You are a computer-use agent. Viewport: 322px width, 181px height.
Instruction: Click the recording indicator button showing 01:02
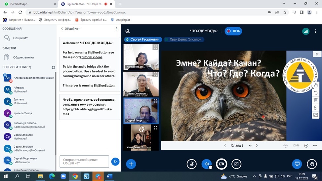[233, 31]
